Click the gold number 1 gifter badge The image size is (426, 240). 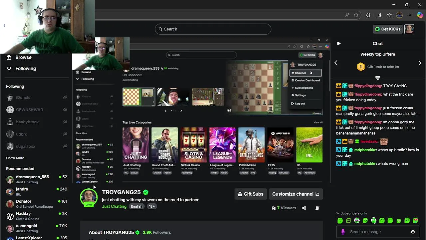pyautogui.click(x=360, y=67)
